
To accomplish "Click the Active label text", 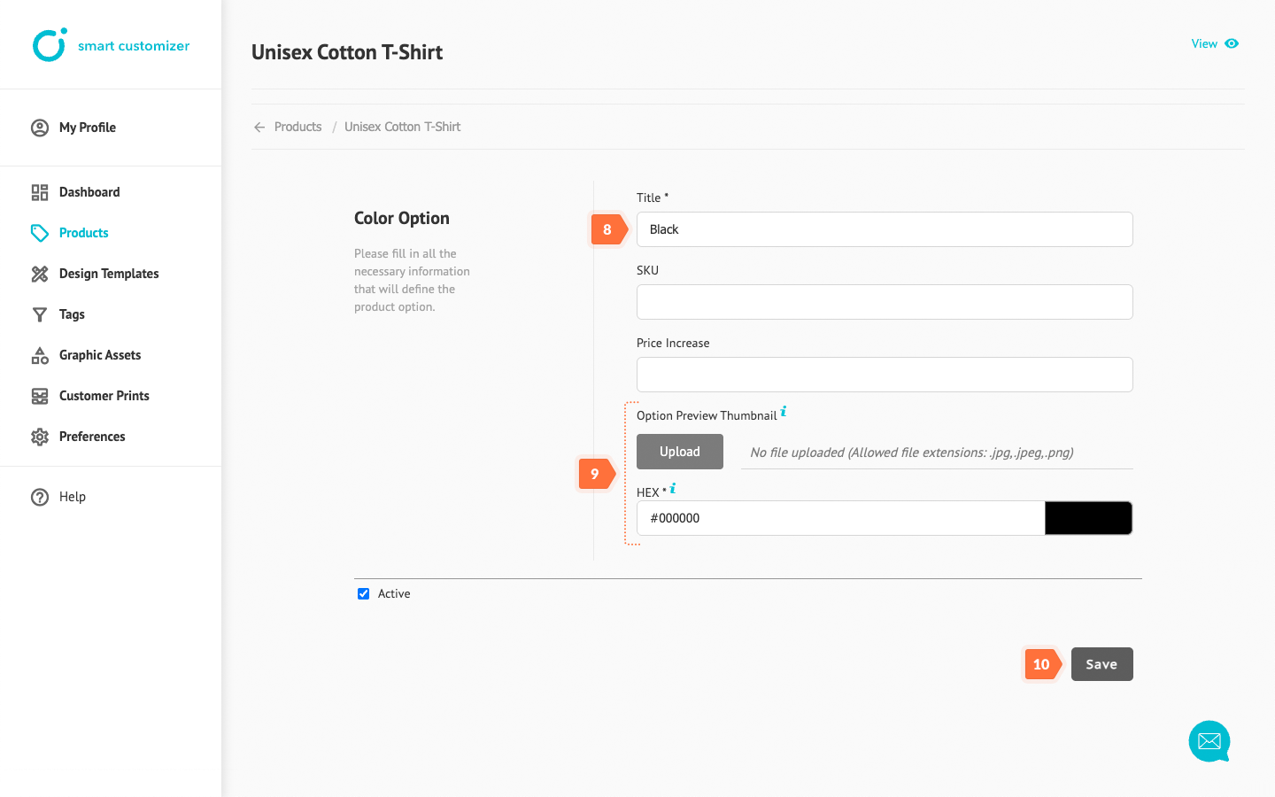I will coord(394,594).
